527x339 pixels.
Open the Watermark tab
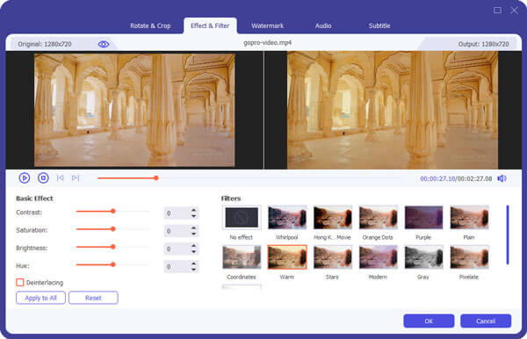268,25
